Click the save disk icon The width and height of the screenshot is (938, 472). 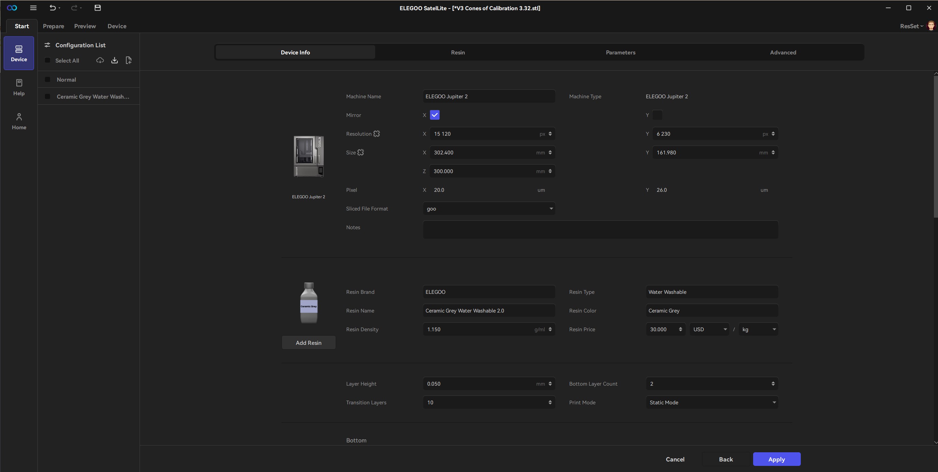[x=98, y=7]
